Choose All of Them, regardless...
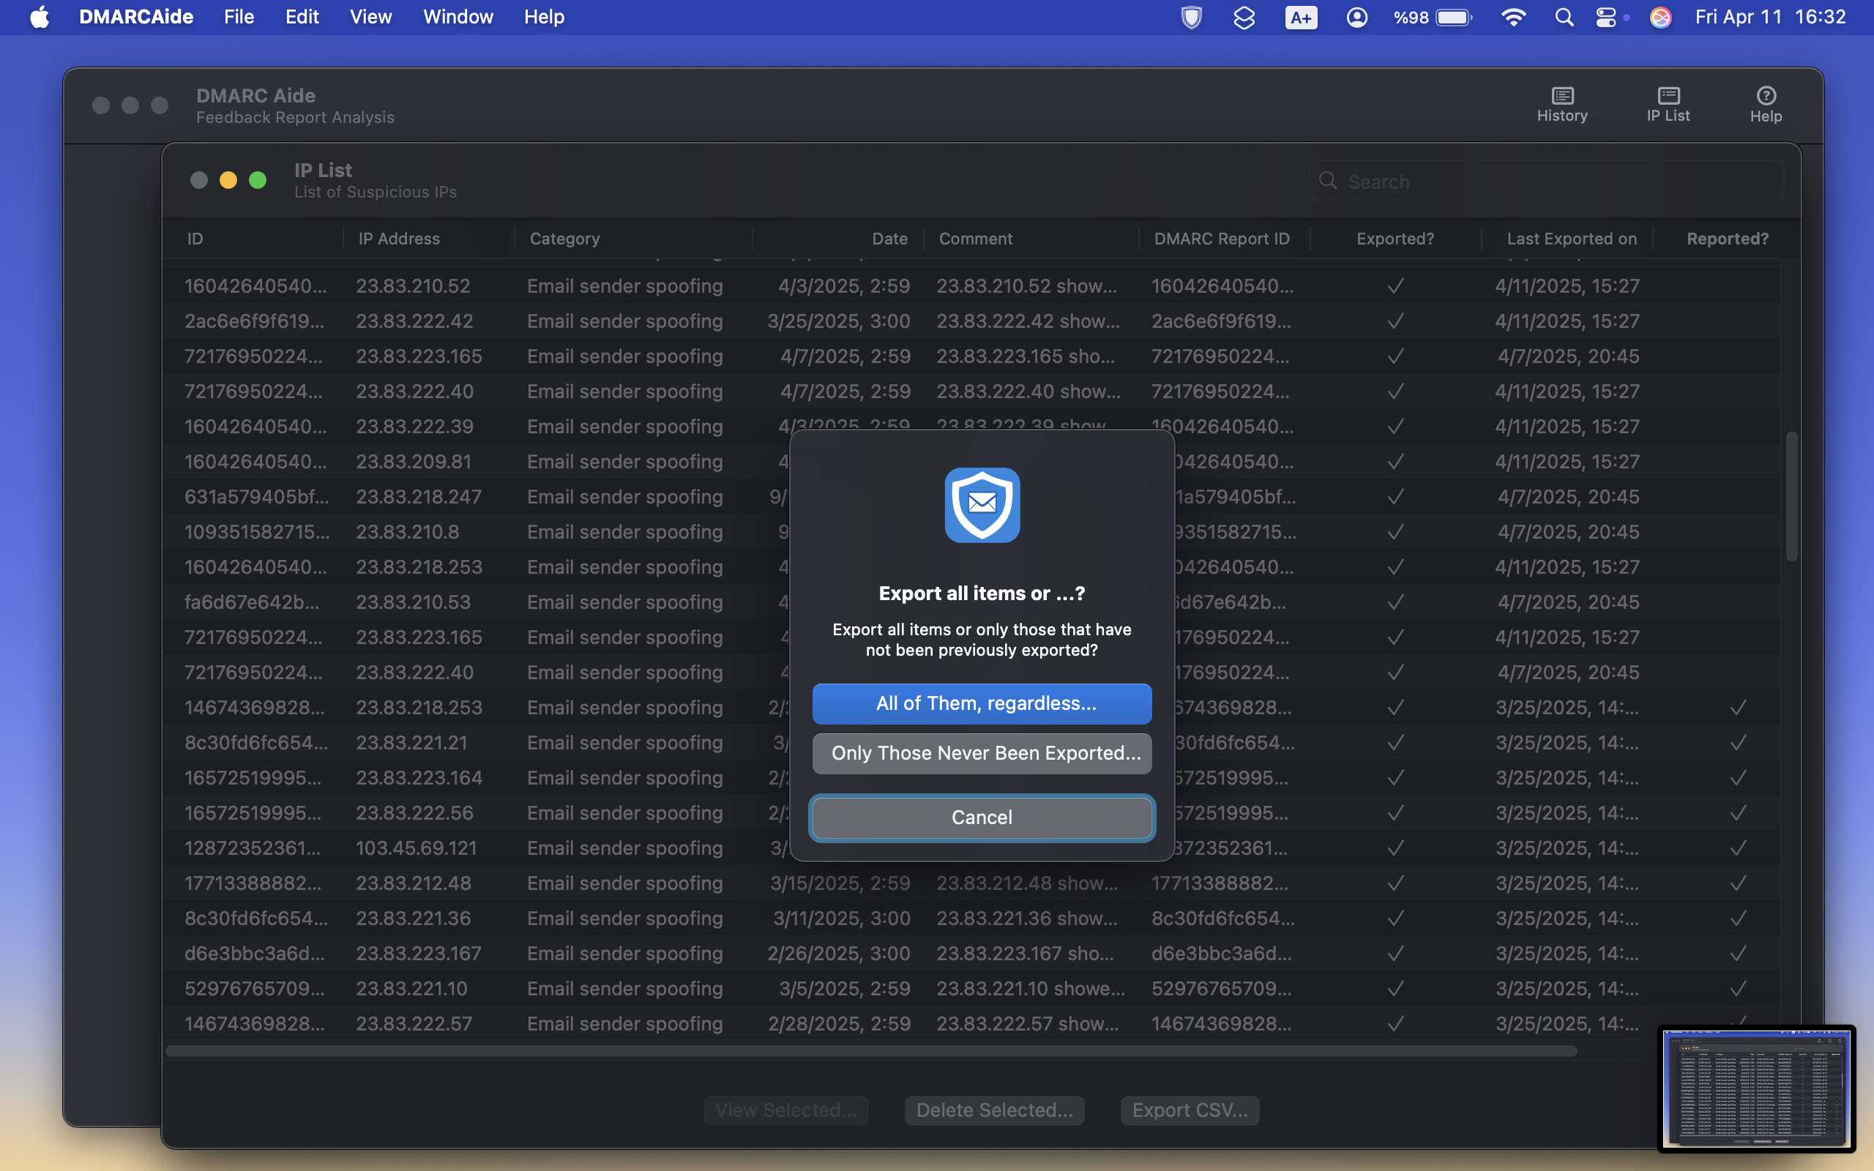 (x=982, y=703)
